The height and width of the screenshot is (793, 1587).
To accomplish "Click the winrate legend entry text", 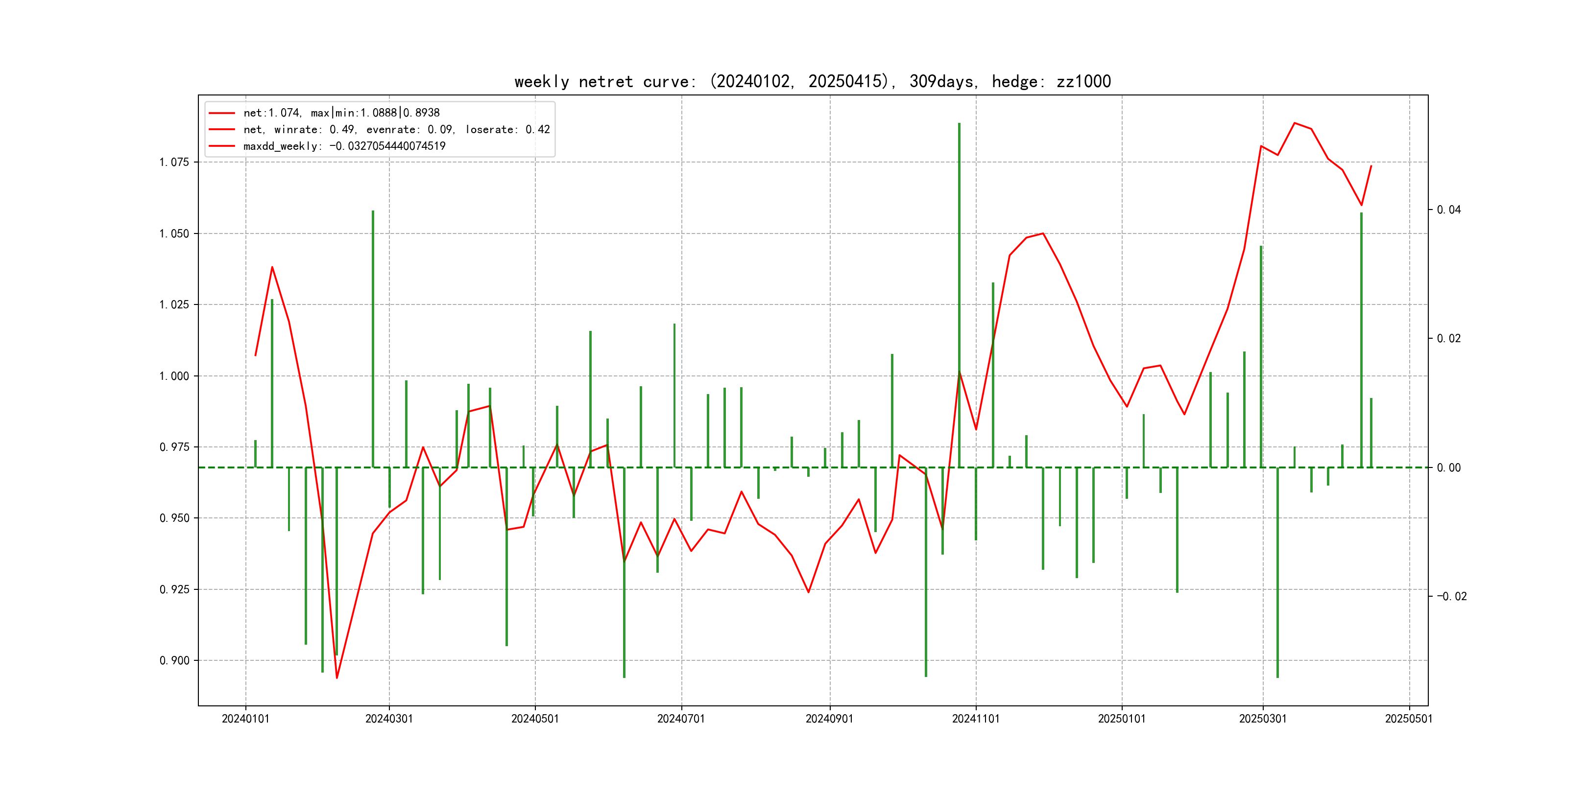I will (396, 129).
